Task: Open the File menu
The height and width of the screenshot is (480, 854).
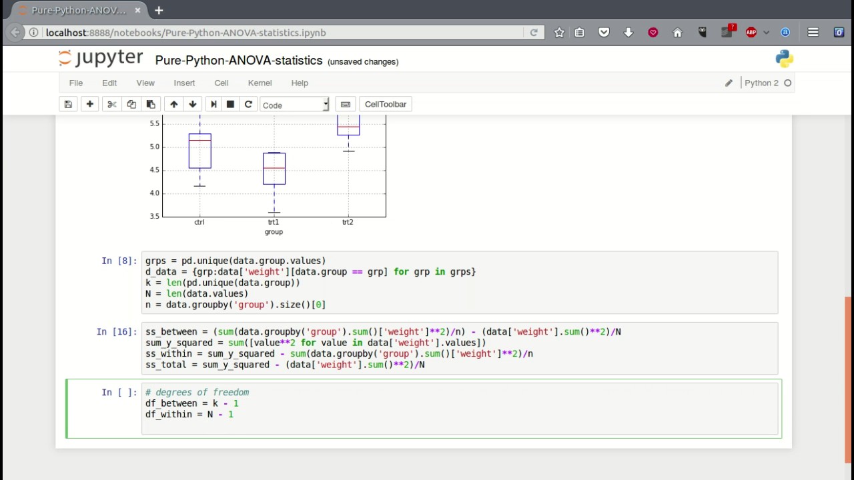Action: (76, 83)
